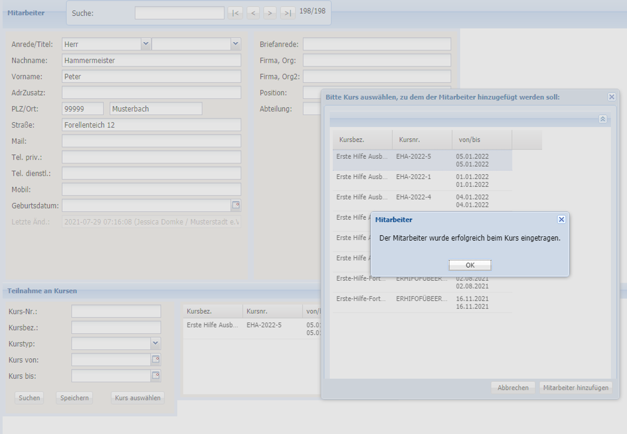
Task: Expand the Kurstyp dropdown
Action: click(x=155, y=344)
